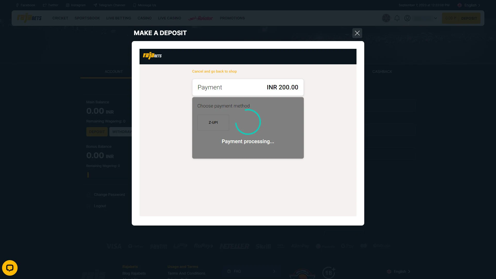
Task: Select the CRICKET menu tab
Action: (60, 18)
